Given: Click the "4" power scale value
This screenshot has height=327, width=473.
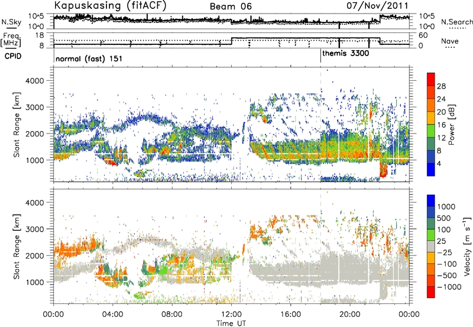Looking at the screenshot, I should pos(439,163).
